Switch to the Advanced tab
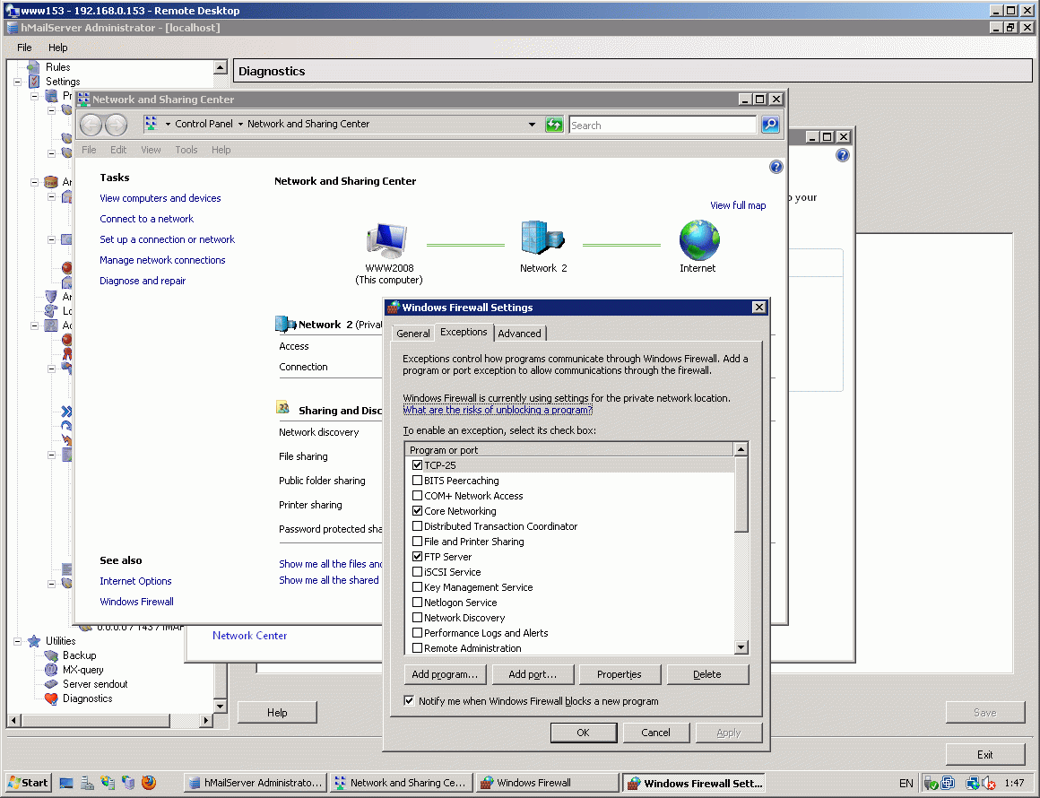 click(x=519, y=333)
